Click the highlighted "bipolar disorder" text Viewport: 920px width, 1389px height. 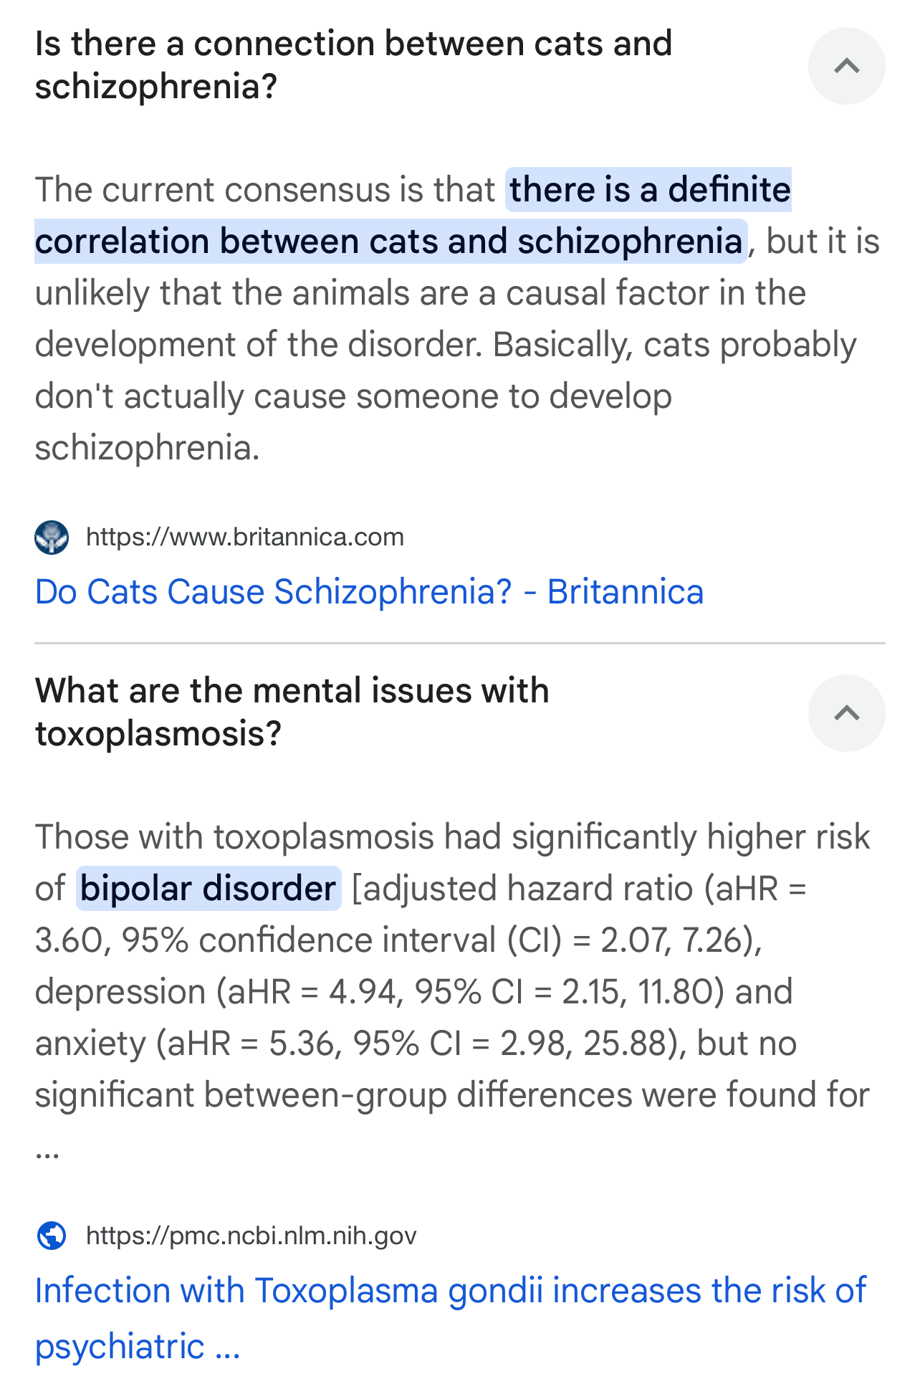tap(208, 889)
